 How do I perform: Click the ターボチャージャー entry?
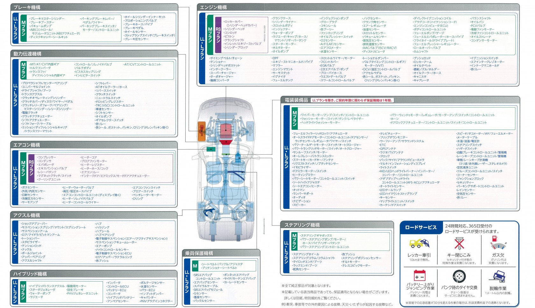[221, 77]
